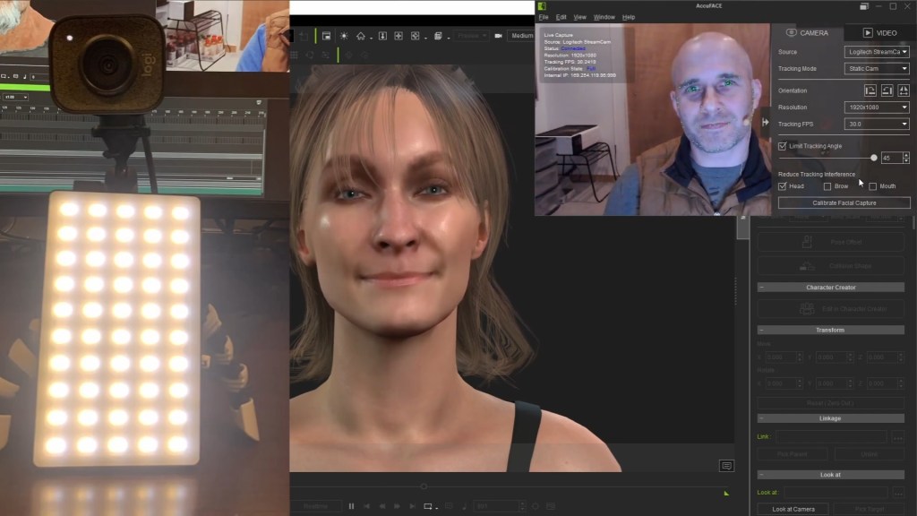Click the timeline playhead marker
The image size is (917, 516).
coord(424,486)
